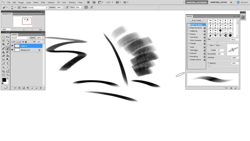Select the Quick Selection tool
The image size is (250, 141).
pyautogui.click(x=7, y=41)
